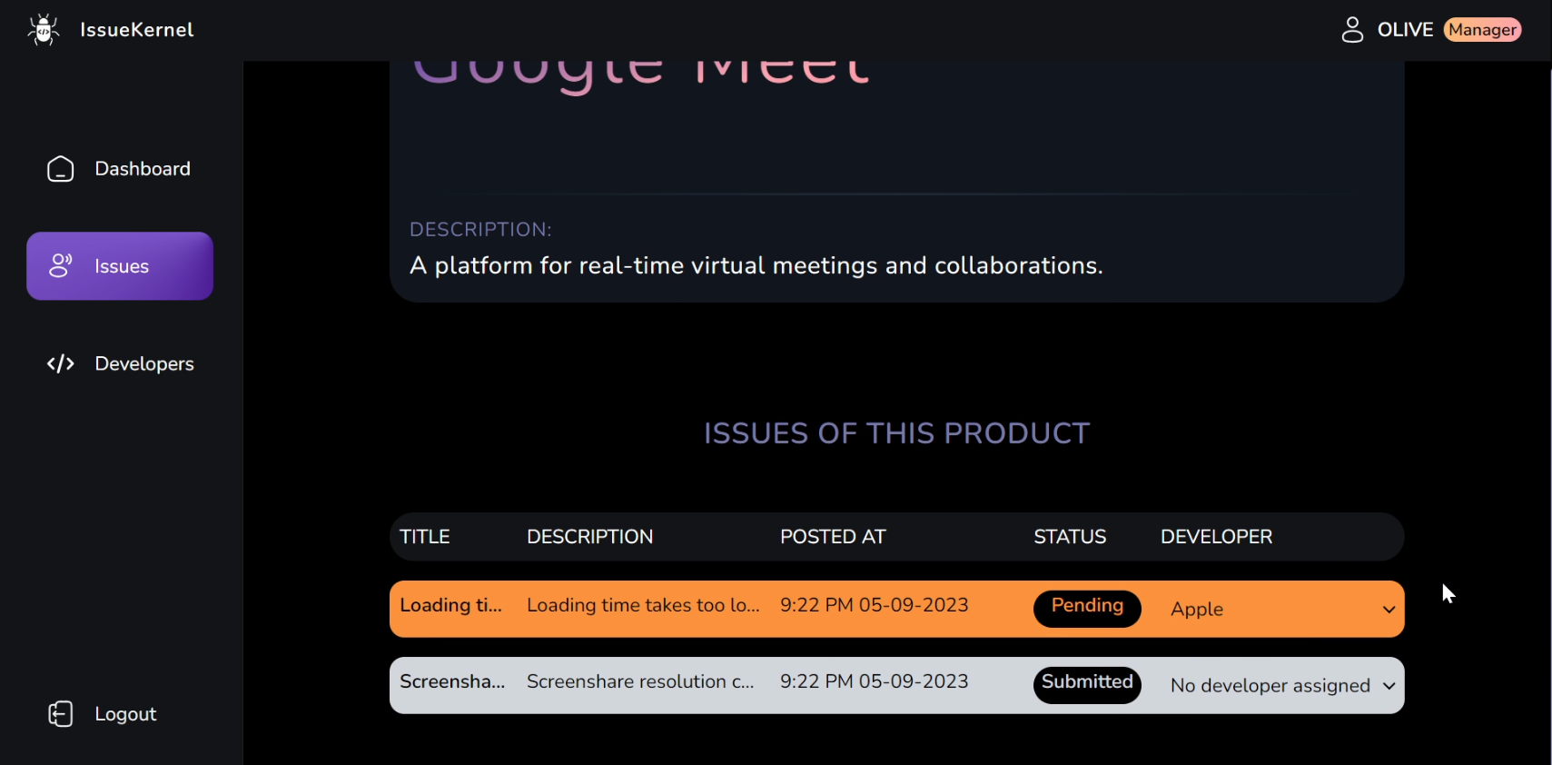Click the posted time of Loading issue
Screen dimensions: 1552x765
click(x=874, y=605)
